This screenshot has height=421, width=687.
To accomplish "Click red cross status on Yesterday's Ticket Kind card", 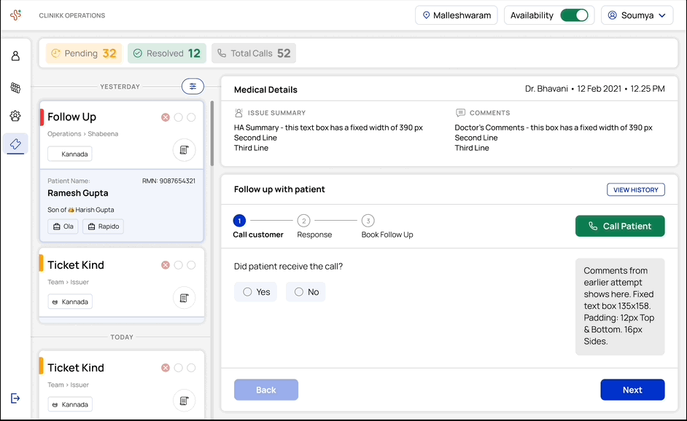I will [x=165, y=265].
